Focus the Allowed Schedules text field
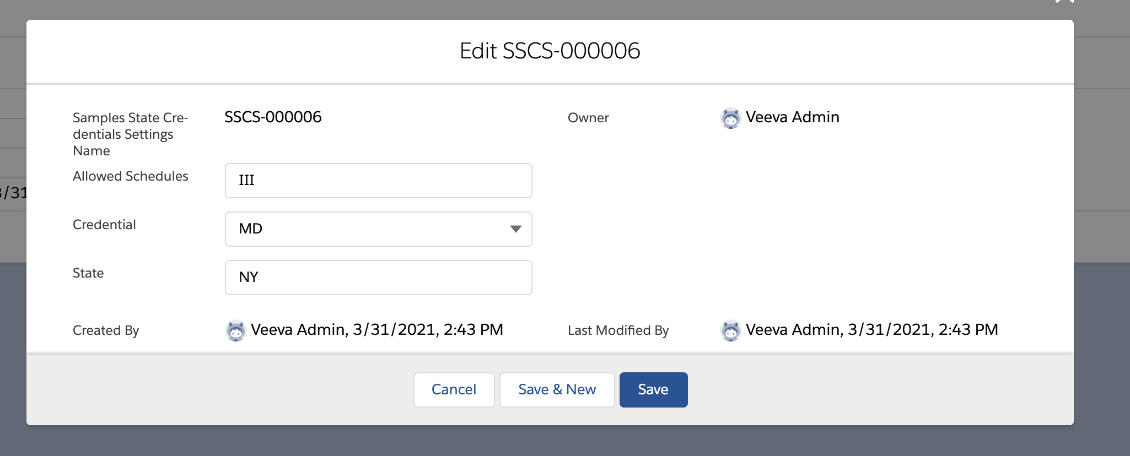The width and height of the screenshot is (1130, 456). [x=378, y=181]
